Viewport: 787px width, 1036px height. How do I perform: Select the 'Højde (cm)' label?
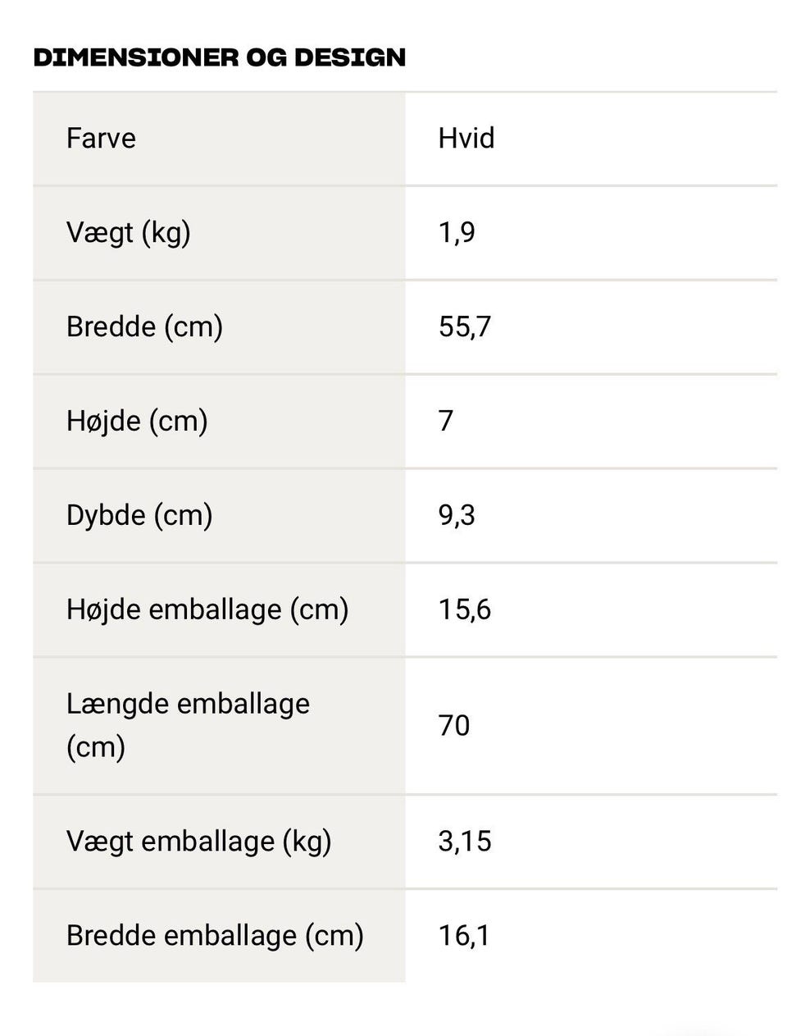pos(137,421)
